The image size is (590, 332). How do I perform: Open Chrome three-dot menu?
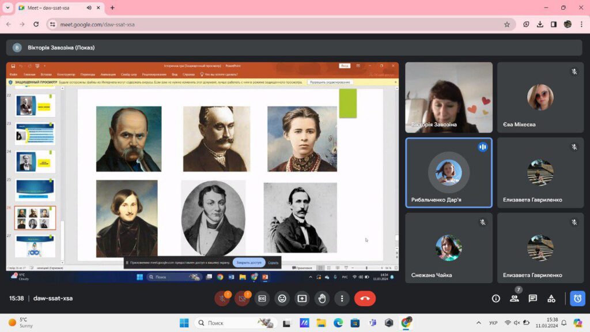pos(581,24)
